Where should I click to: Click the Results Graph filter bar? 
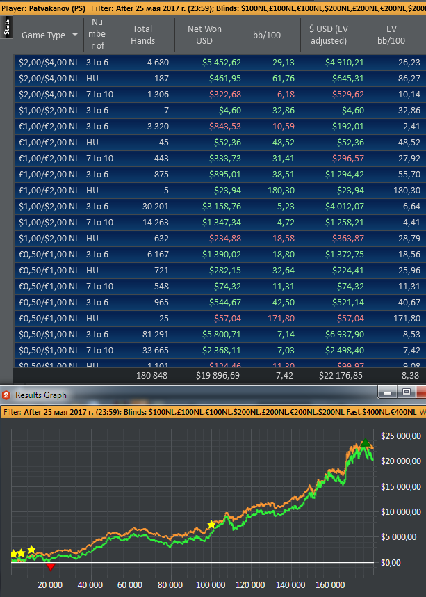tap(213, 412)
